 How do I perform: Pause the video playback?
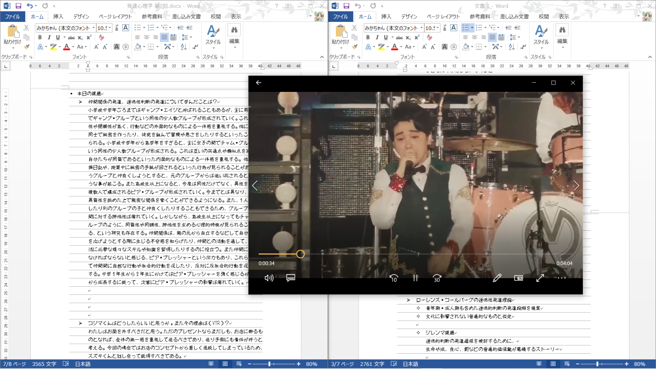click(415, 278)
